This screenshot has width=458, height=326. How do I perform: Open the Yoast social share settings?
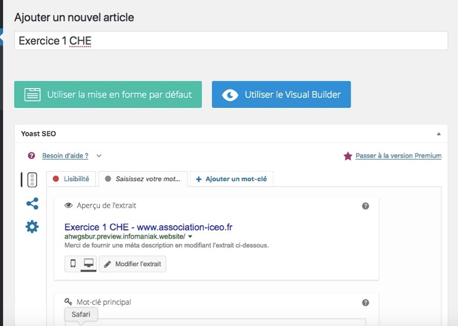tap(32, 203)
